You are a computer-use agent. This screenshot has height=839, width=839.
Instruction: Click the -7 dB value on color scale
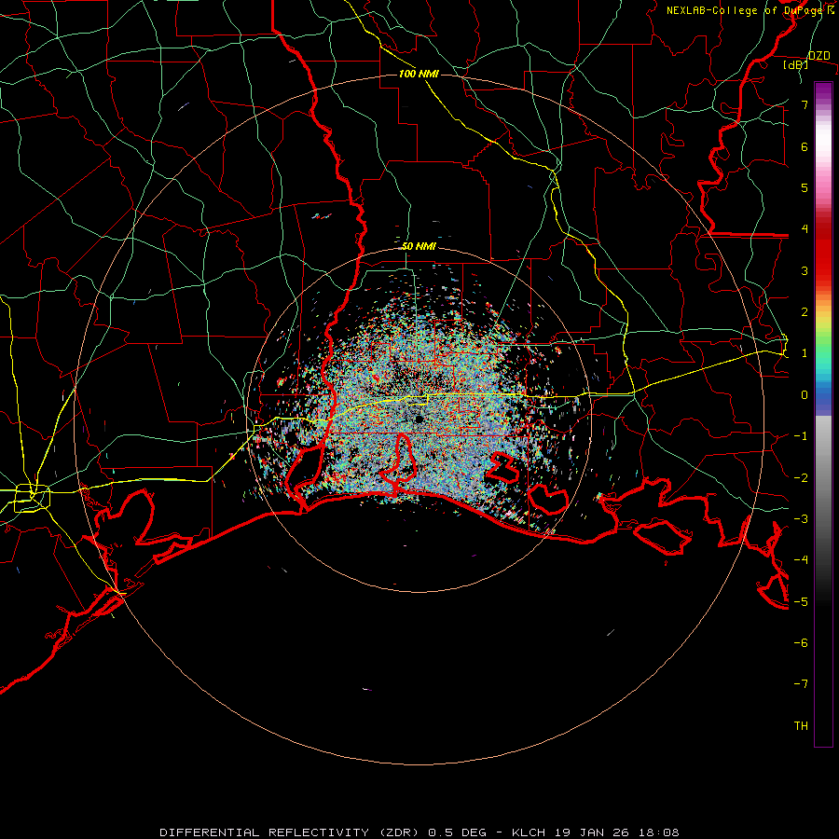click(x=801, y=684)
